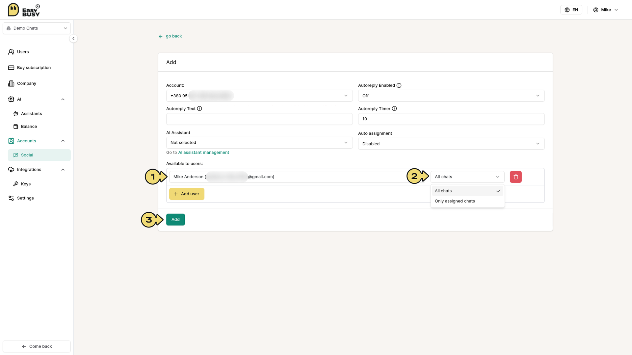This screenshot has height=355, width=632.
Task: Open the Mike profile menu
Action: click(x=606, y=10)
